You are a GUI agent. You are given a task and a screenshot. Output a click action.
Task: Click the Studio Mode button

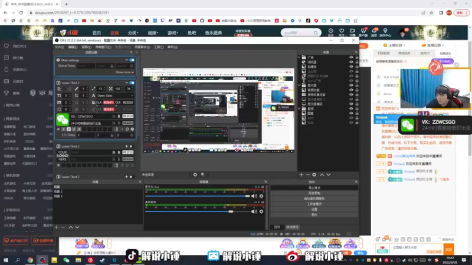click(314, 204)
